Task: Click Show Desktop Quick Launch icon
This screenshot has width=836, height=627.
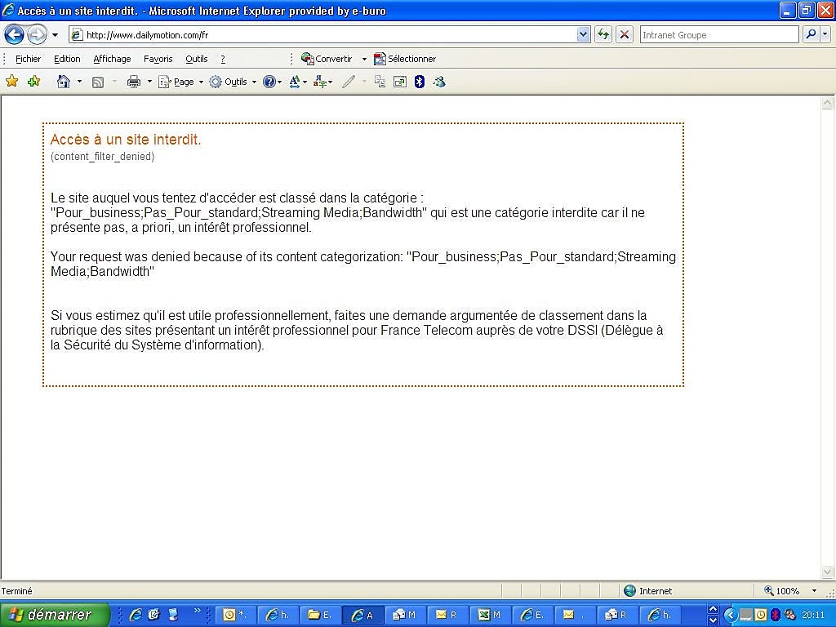Action: click(x=173, y=615)
